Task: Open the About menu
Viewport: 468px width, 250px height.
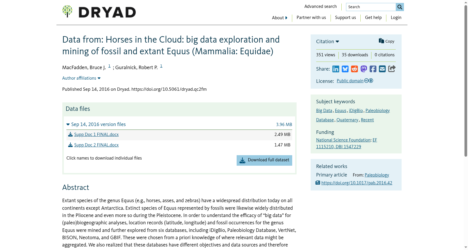Action: click(280, 18)
